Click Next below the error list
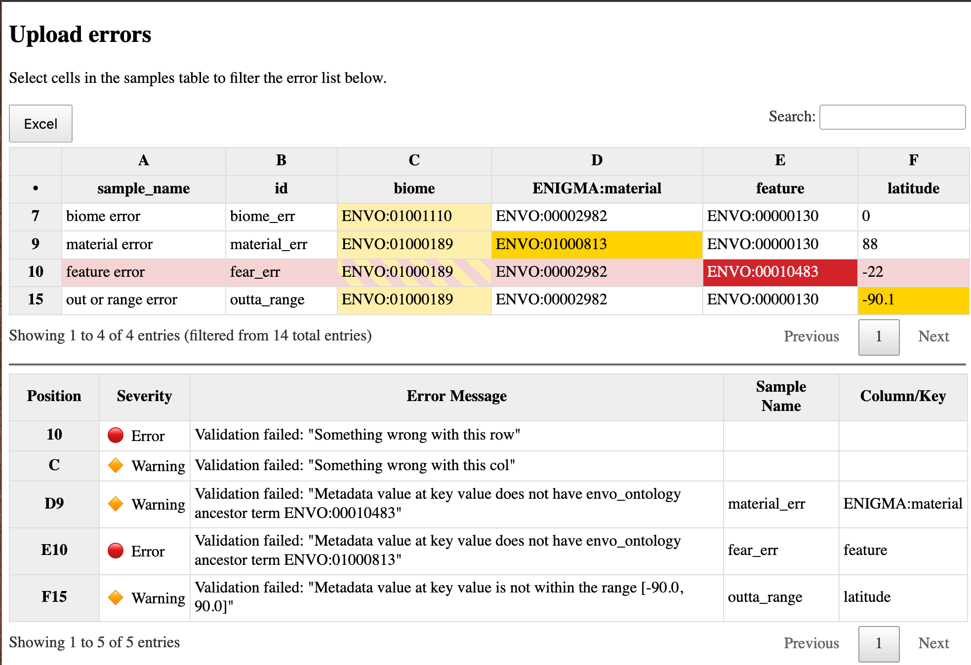The height and width of the screenshot is (665, 971). click(933, 643)
